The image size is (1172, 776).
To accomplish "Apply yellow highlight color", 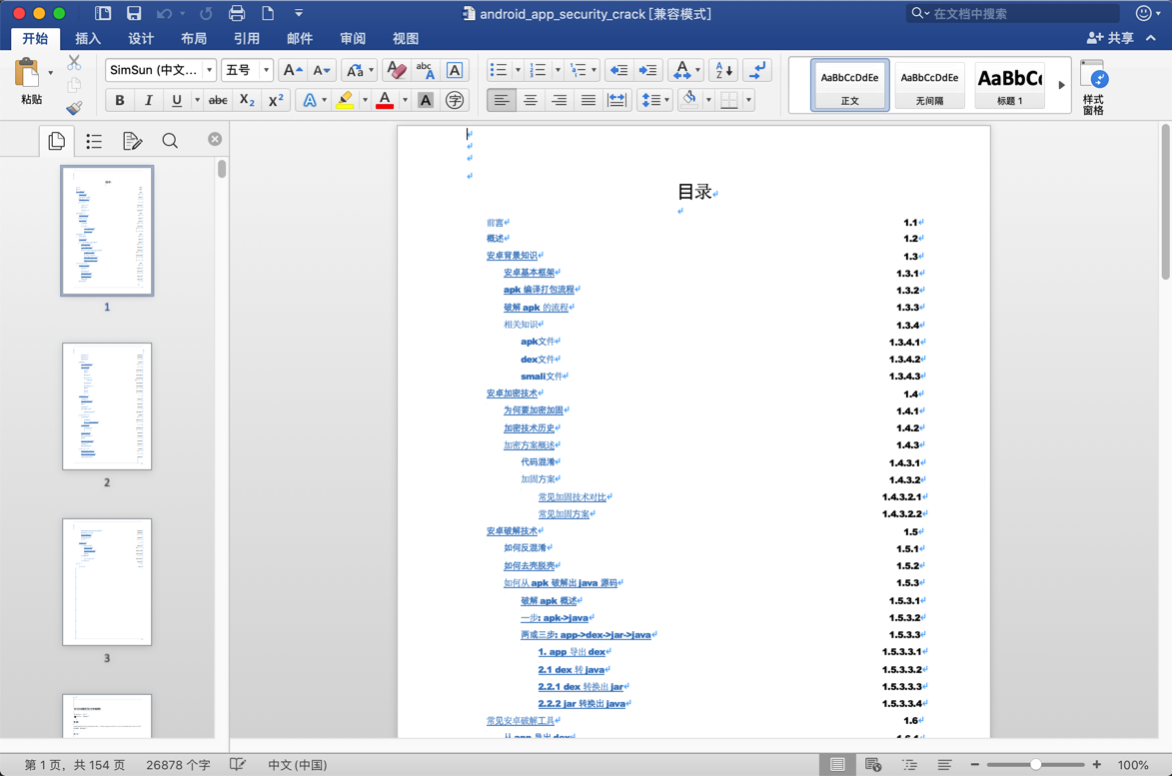I will pos(345,100).
